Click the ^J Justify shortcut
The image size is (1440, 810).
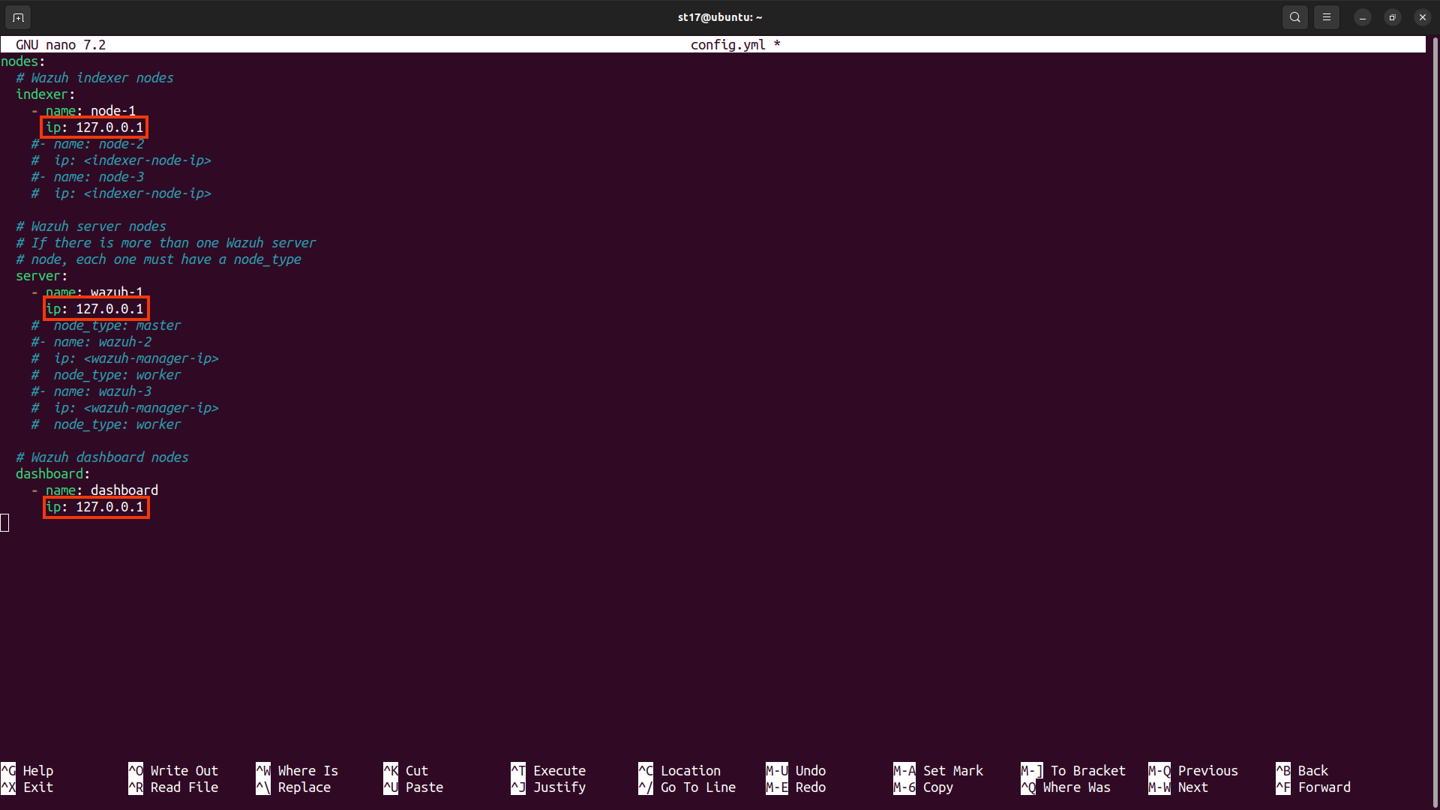tap(548, 787)
